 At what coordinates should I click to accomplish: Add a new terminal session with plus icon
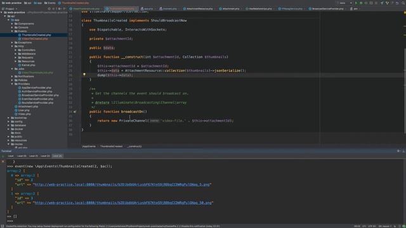pos(3,156)
